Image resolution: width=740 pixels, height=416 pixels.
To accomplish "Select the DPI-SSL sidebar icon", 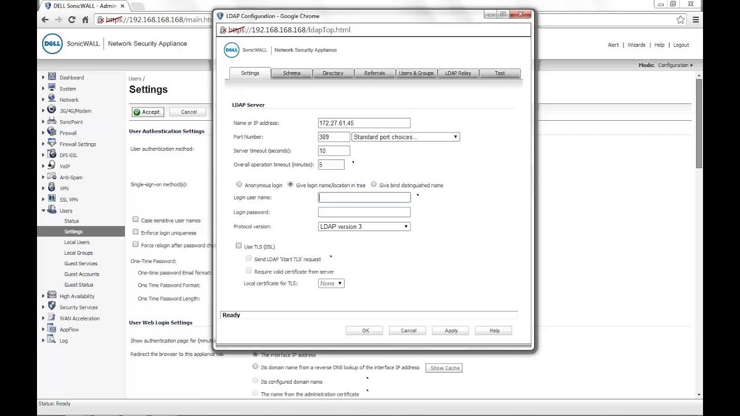I will pos(52,155).
